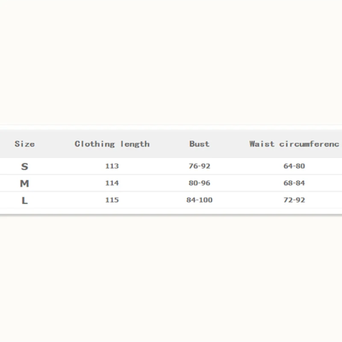Select the M size row label
The image size is (342, 342).
[x=24, y=183]
